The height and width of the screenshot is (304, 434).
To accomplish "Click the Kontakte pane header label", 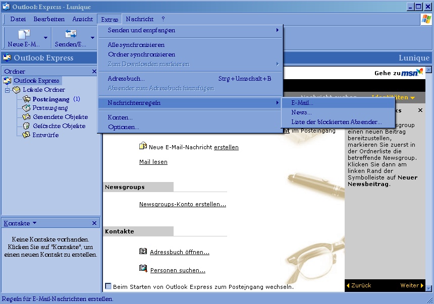I will [17, 223].
